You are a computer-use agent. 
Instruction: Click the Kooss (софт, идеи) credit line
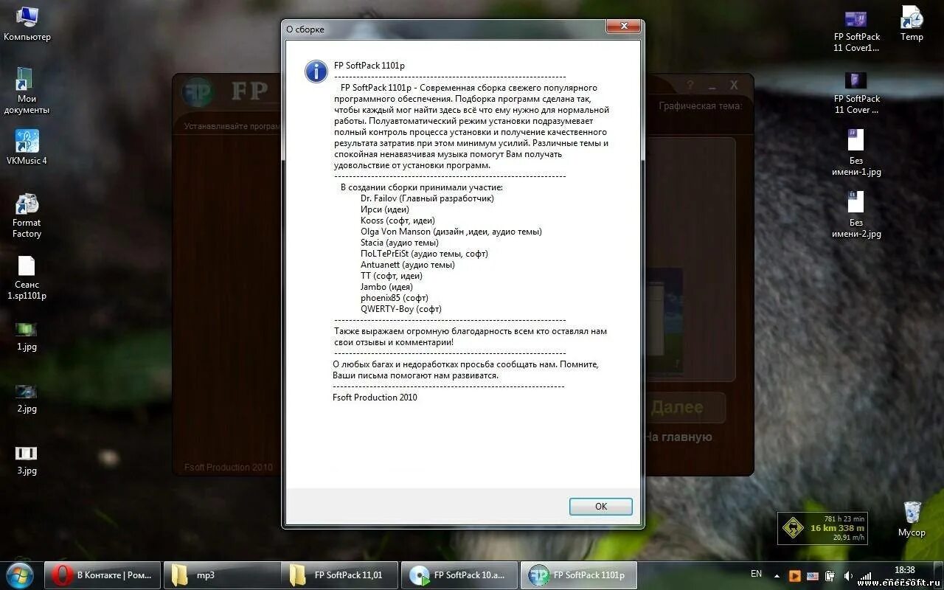(398, 221)
